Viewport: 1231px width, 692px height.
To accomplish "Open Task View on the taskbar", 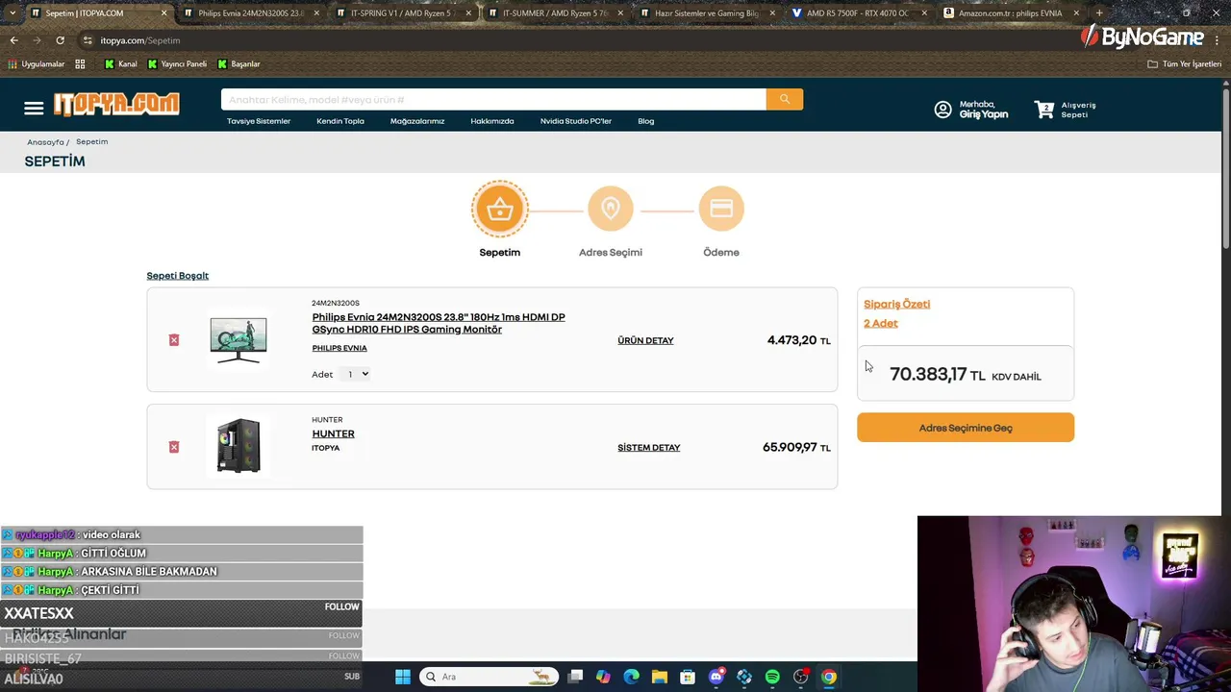I will (x=575, y=677).
